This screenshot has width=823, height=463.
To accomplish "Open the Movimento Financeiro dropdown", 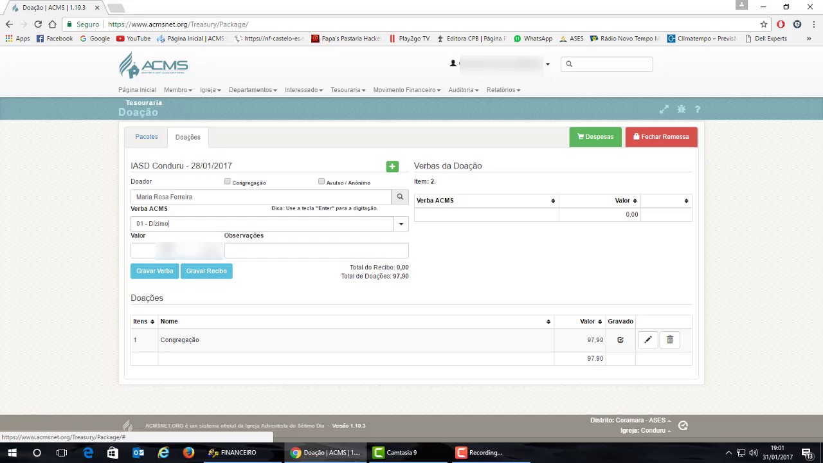I will click(407, 90).
